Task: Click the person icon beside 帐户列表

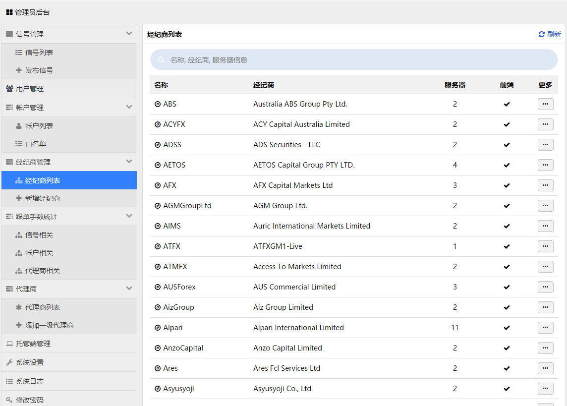Action: tap(19, 126)
